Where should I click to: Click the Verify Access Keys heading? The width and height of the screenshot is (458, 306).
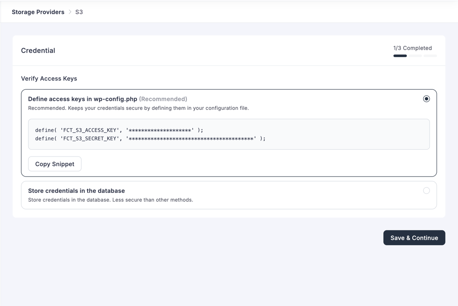coord(49,78)
